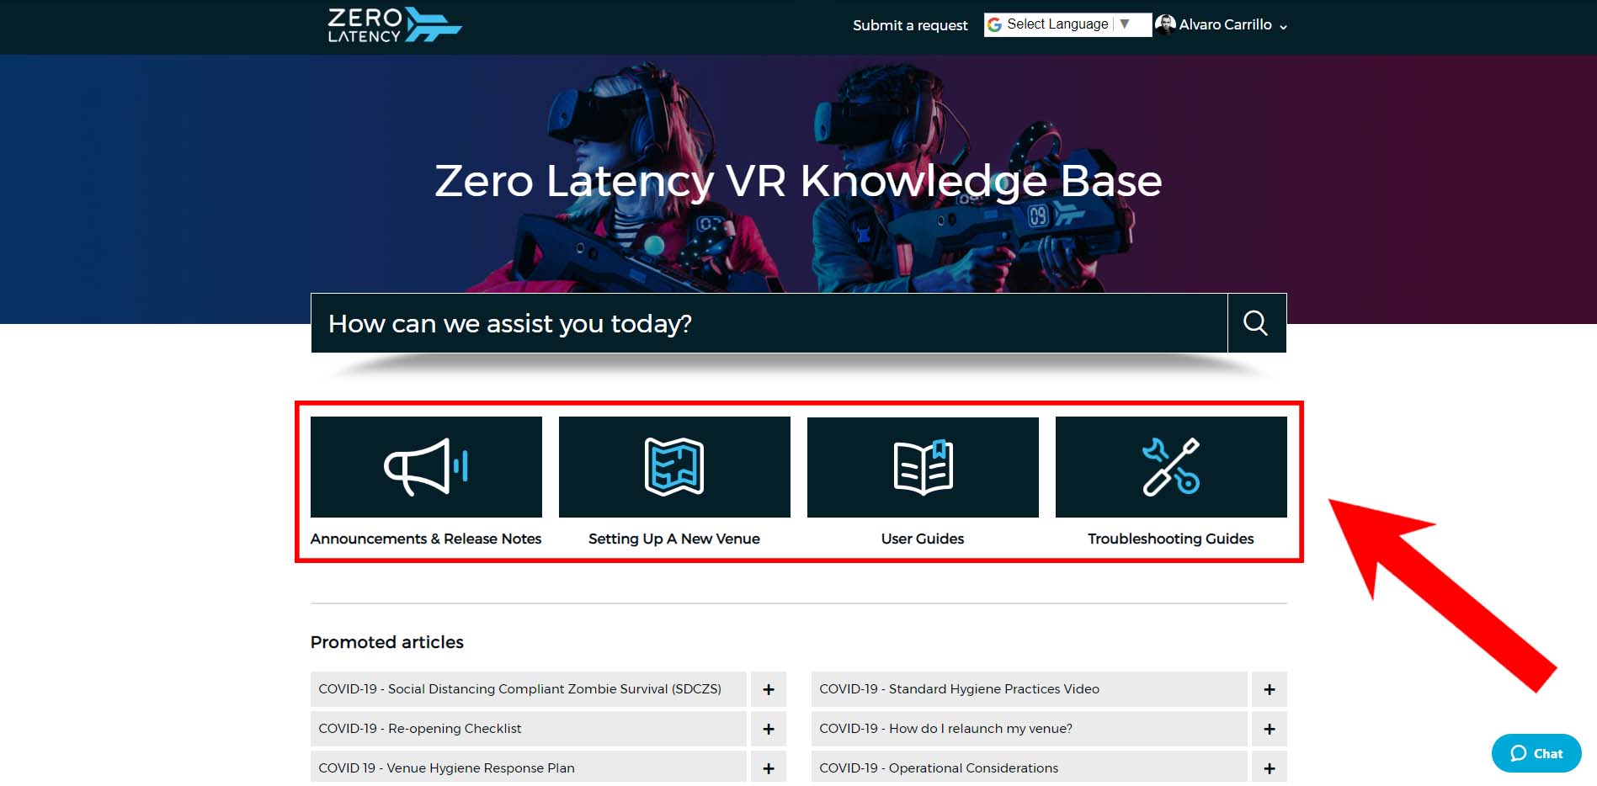Viewport: 1597px width, 786px height.
Task: Click the Zero Latency logo
Action: tap(394, 25)
